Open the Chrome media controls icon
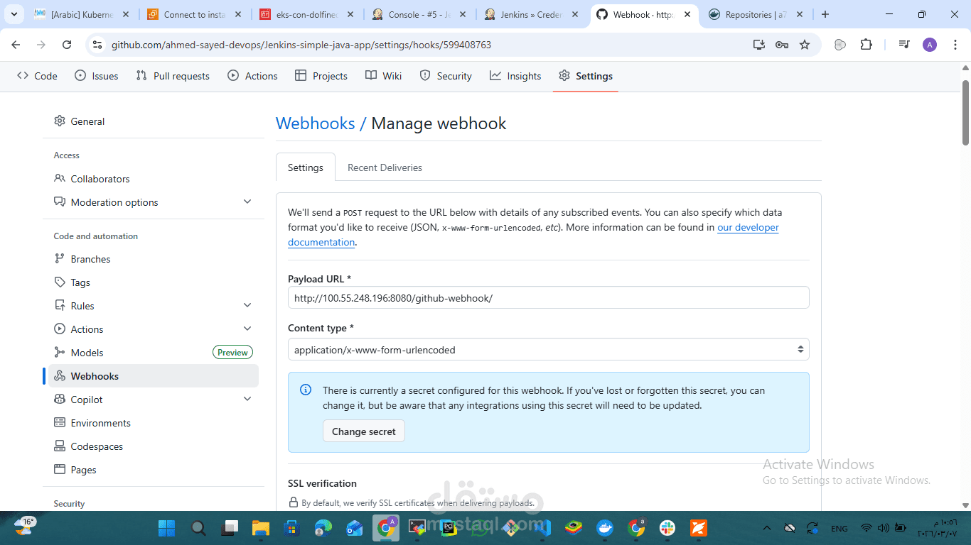The image size is (971, 545). [904, 45]
